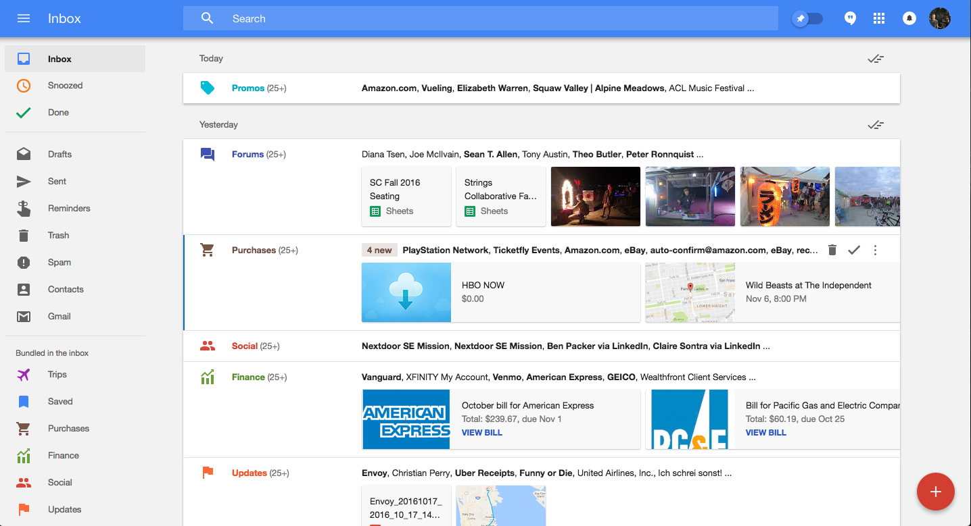Click the Promos tag icon

[x=208, y=88]
